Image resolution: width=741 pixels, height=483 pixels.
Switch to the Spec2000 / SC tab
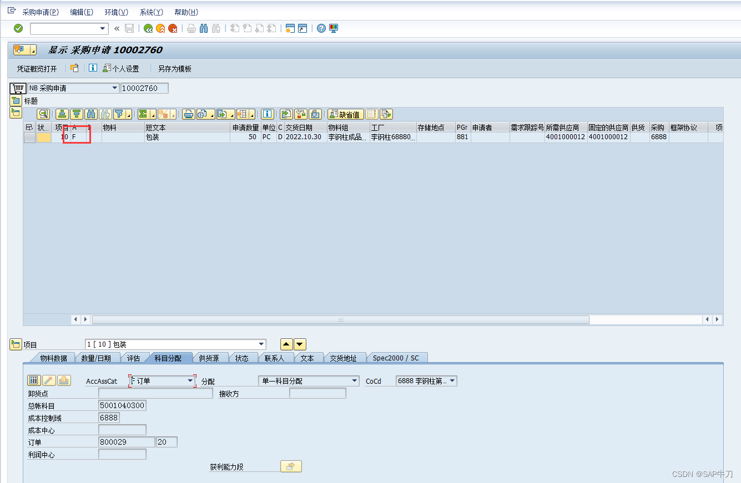(x=396, y=358)
